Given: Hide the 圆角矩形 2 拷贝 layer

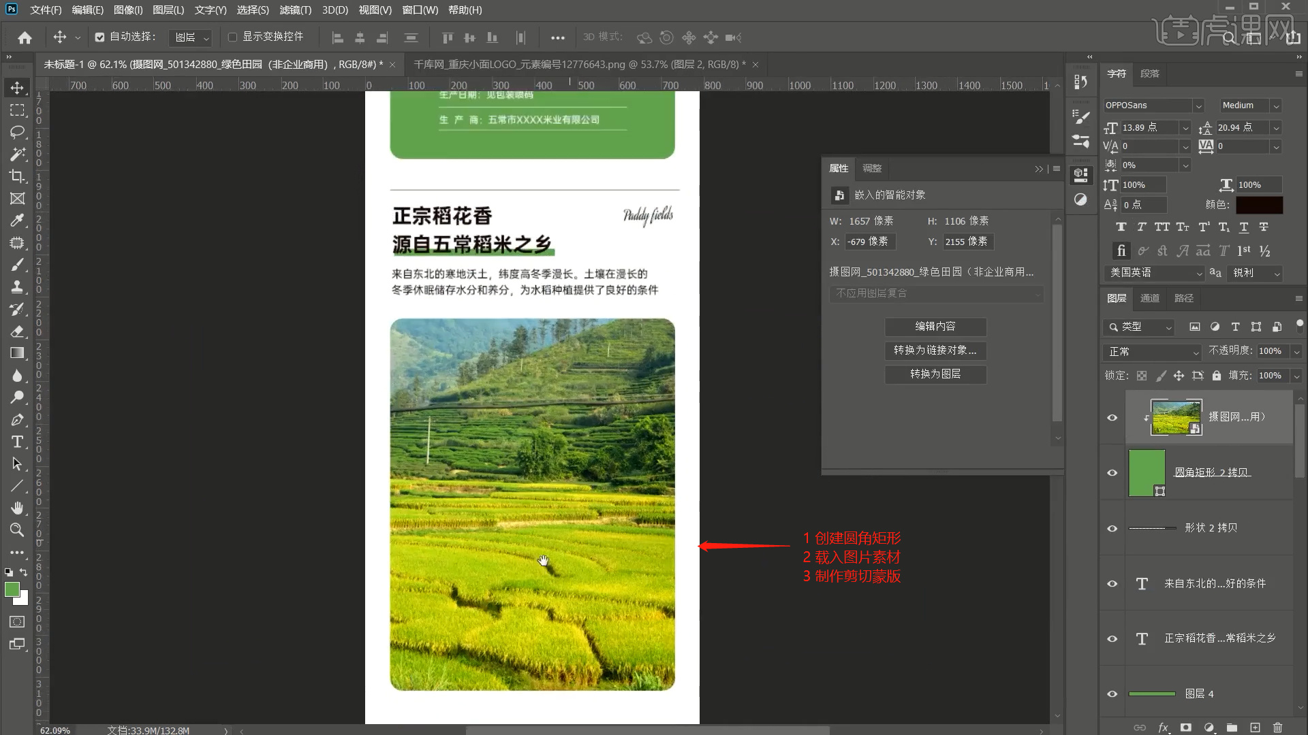Looking at the screenshot, I should (1112, 473).
